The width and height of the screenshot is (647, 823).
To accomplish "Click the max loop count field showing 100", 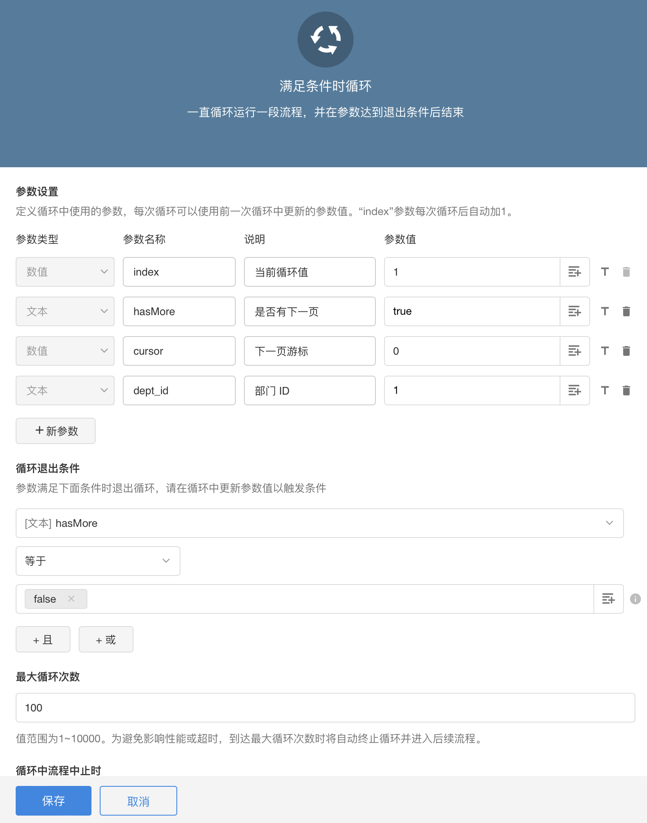I will tap(325, 708).
